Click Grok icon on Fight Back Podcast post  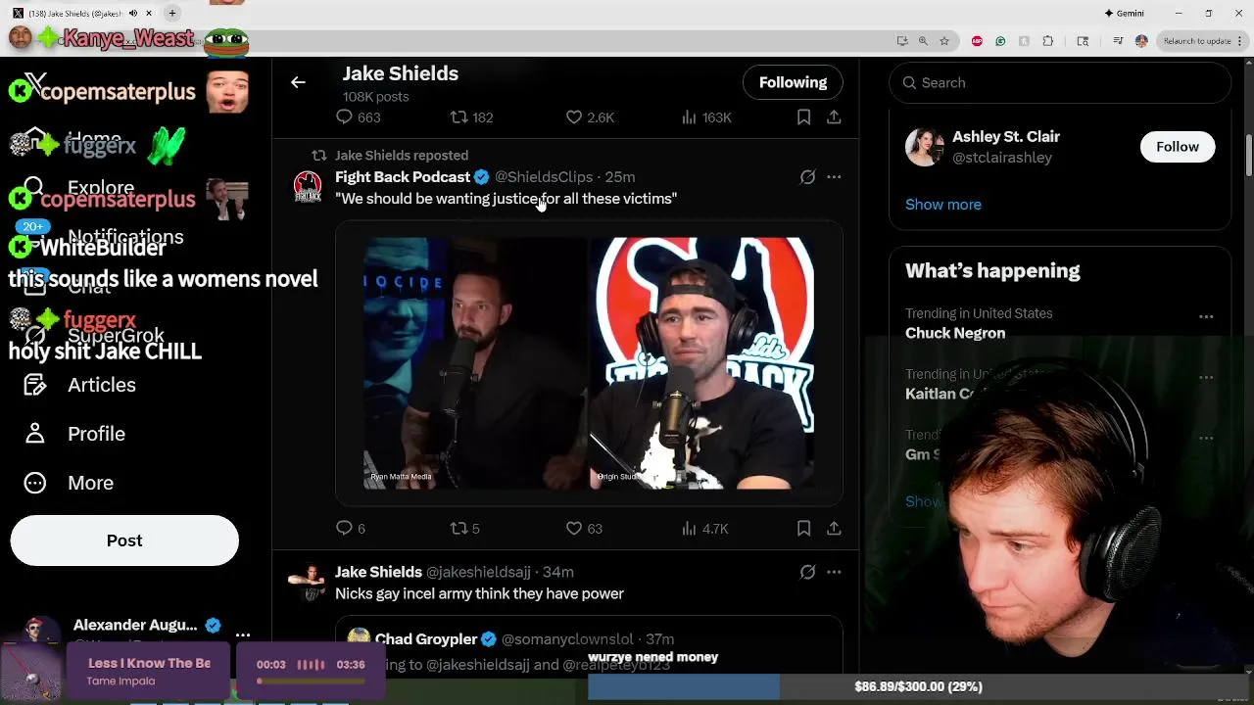(x=807, y=177)
